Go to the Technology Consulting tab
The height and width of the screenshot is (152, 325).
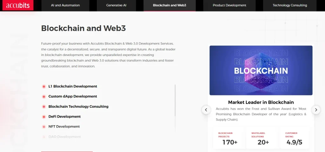(x=290, y=5)
